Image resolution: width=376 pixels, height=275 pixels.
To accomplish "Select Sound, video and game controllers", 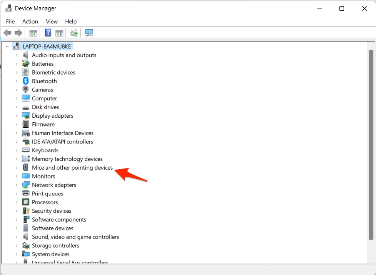I will tap(75, 237).
